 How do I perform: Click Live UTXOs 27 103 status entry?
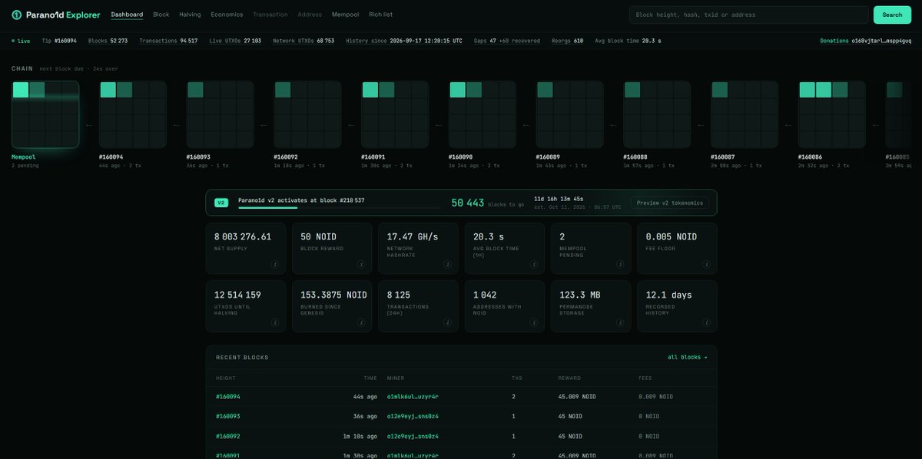coord(235,41)
